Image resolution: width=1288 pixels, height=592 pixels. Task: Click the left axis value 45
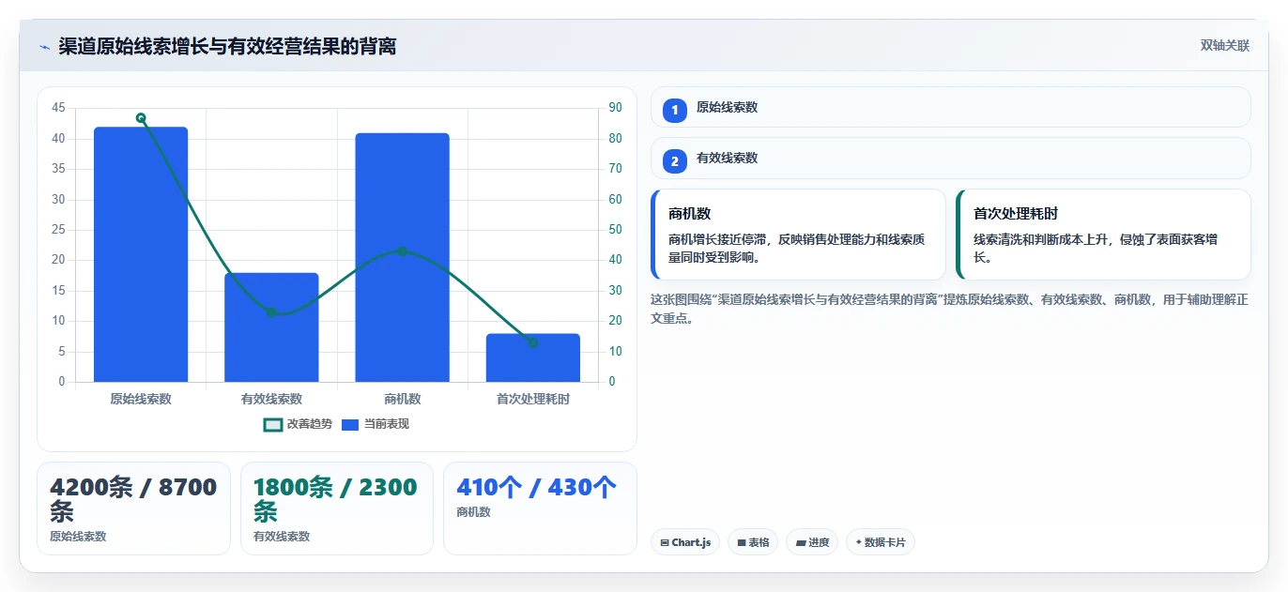click(58, 108)
